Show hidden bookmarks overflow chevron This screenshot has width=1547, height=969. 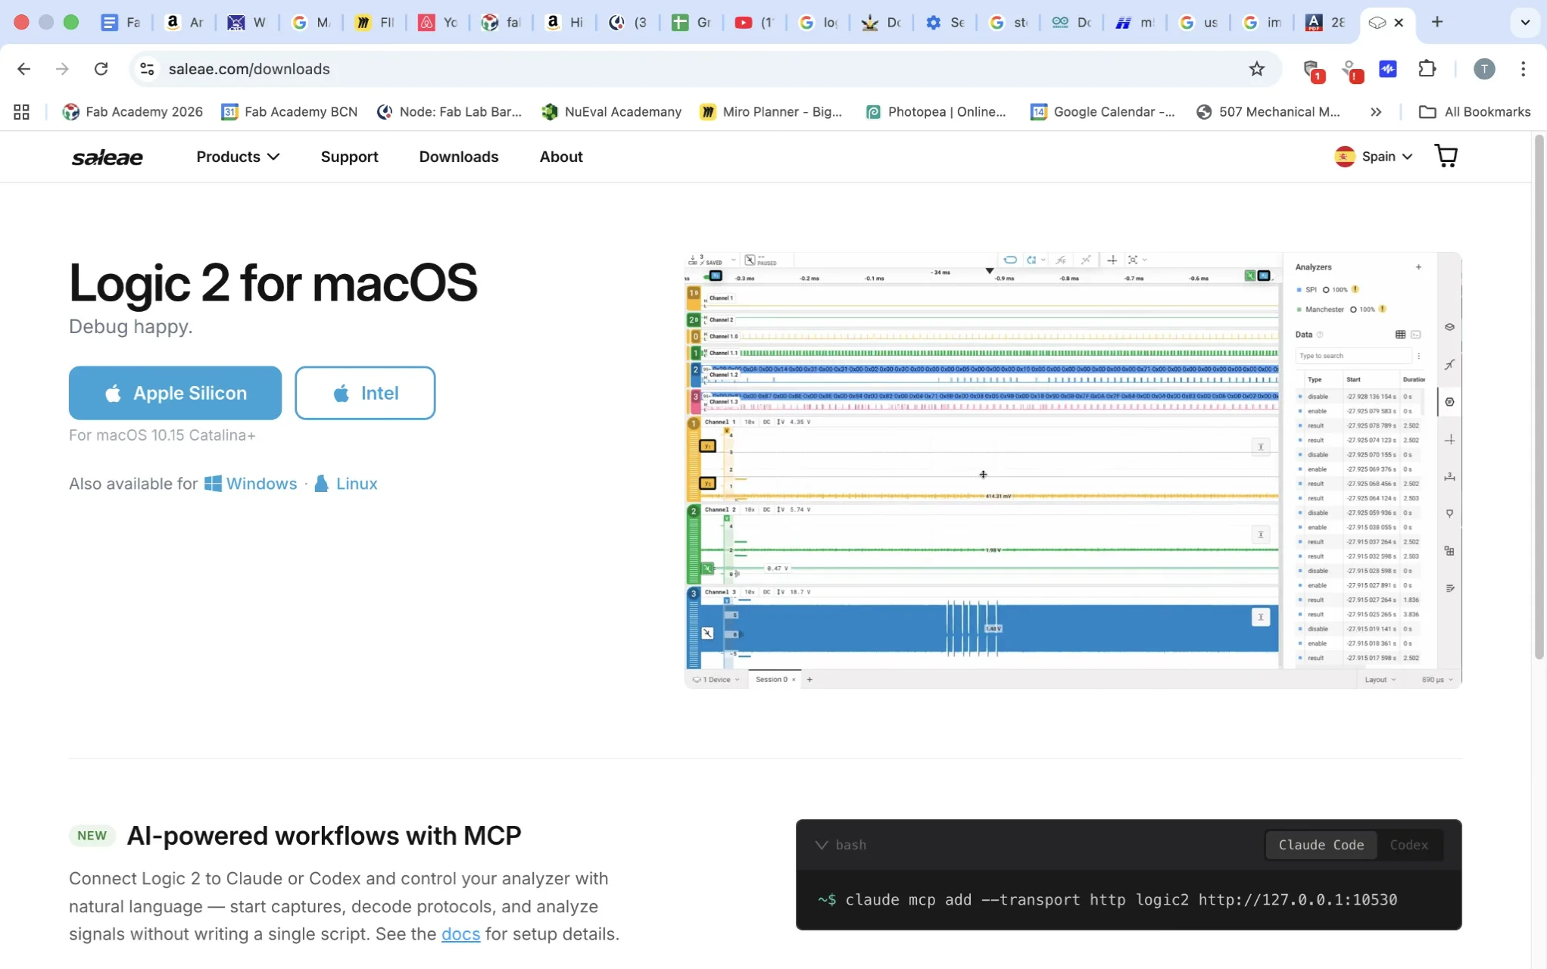[x=1376, y=112]
